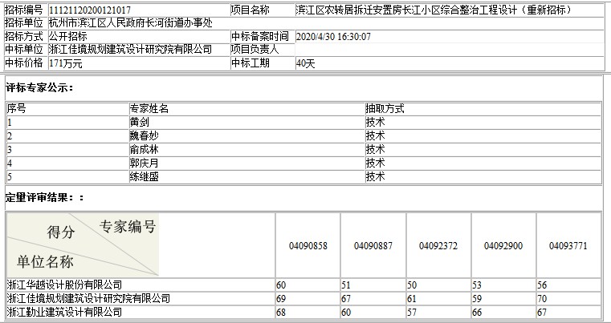The image size is (611, 323).
Task: Click 技术 in 魏春妙's row
Action: pos(375,135)
